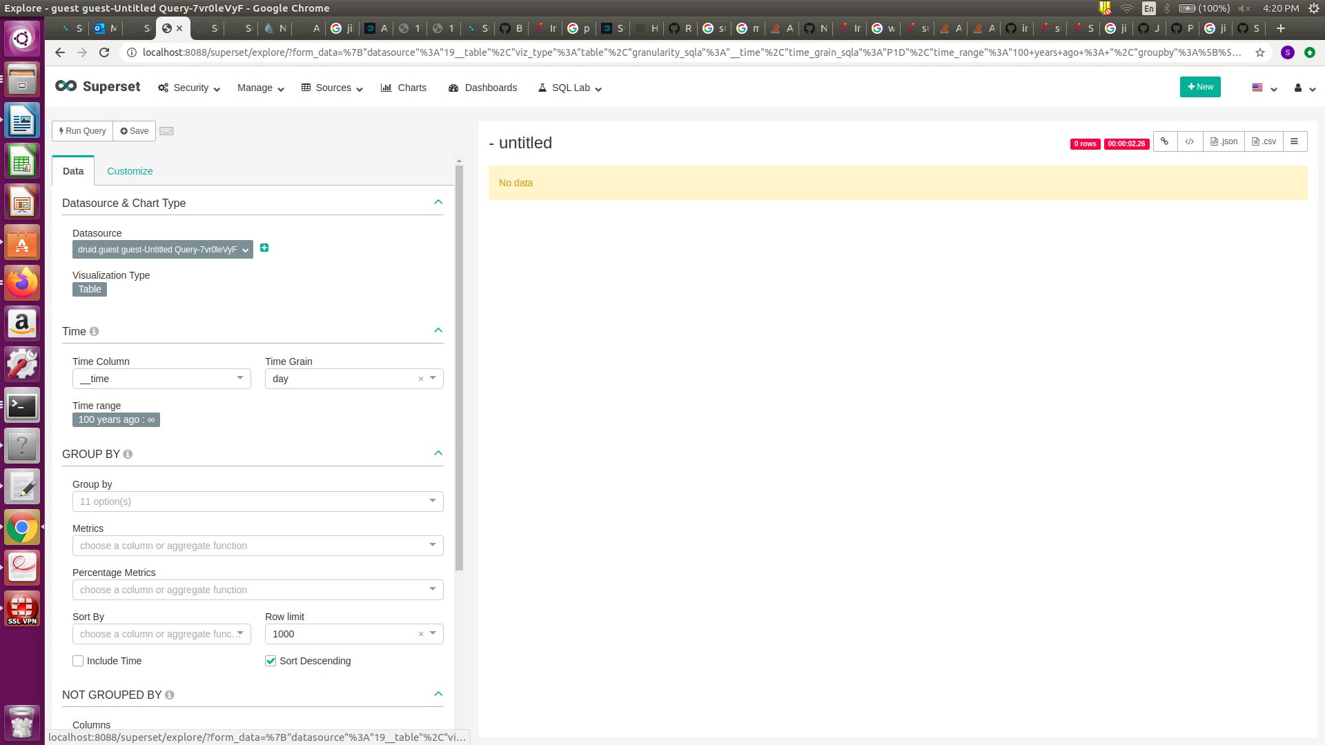Enable the Include Time checkbox

coord(78,660)
